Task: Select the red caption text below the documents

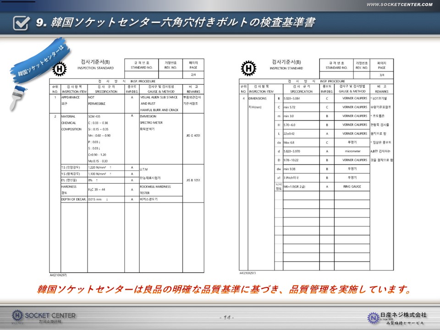Action: (223, 290)
